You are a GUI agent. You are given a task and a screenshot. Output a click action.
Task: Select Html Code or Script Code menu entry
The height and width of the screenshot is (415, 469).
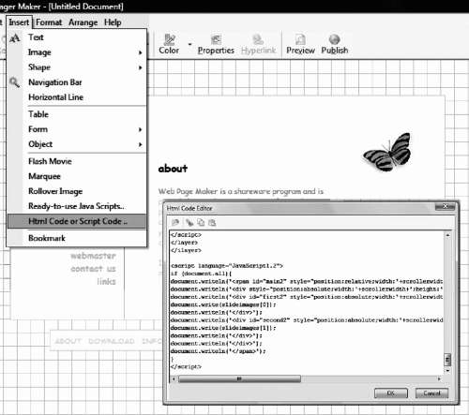[77, 221]
